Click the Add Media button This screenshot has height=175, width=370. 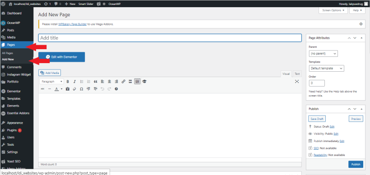(50, 73)
